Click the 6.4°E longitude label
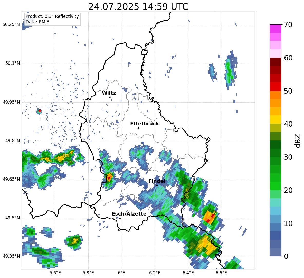The image size is (304, 278). point(188,273)
